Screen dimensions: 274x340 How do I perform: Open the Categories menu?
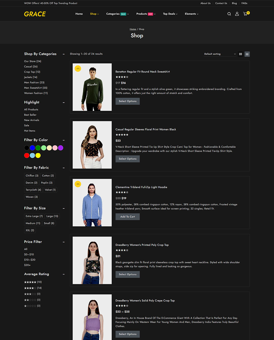coord(117,14)
